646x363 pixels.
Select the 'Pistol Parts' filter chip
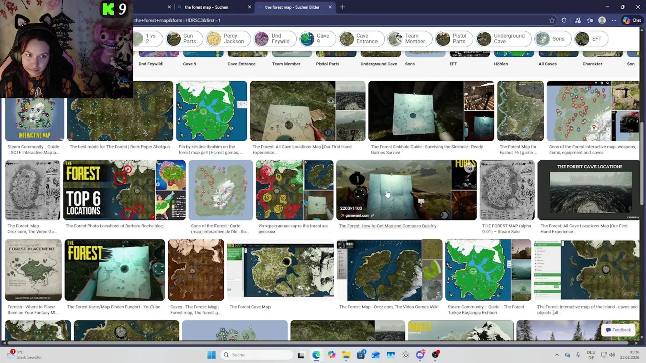[453, 39]
